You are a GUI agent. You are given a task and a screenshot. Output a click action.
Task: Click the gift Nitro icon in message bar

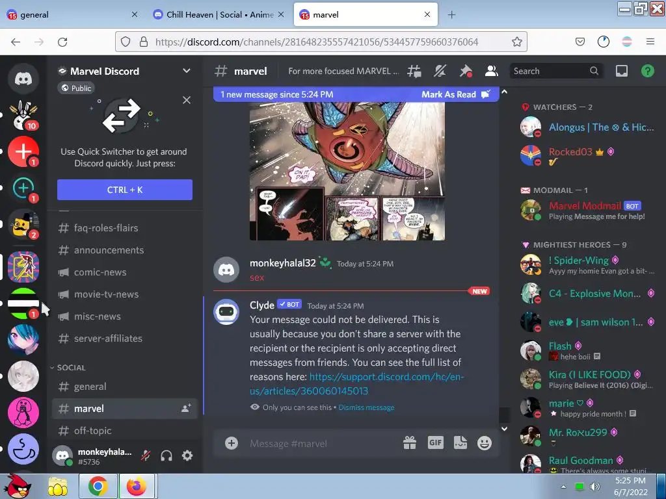(x=410, y=443)
